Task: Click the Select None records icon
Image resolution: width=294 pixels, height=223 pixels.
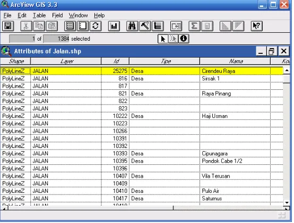Action: [x=83, y=26]
